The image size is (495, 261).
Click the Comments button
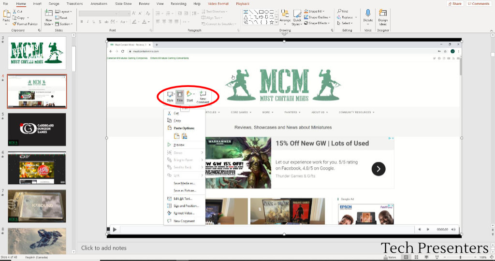point(479,4)
